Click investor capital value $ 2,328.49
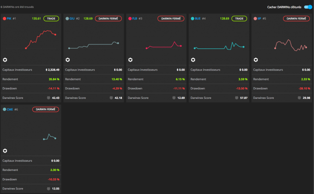 53,70
